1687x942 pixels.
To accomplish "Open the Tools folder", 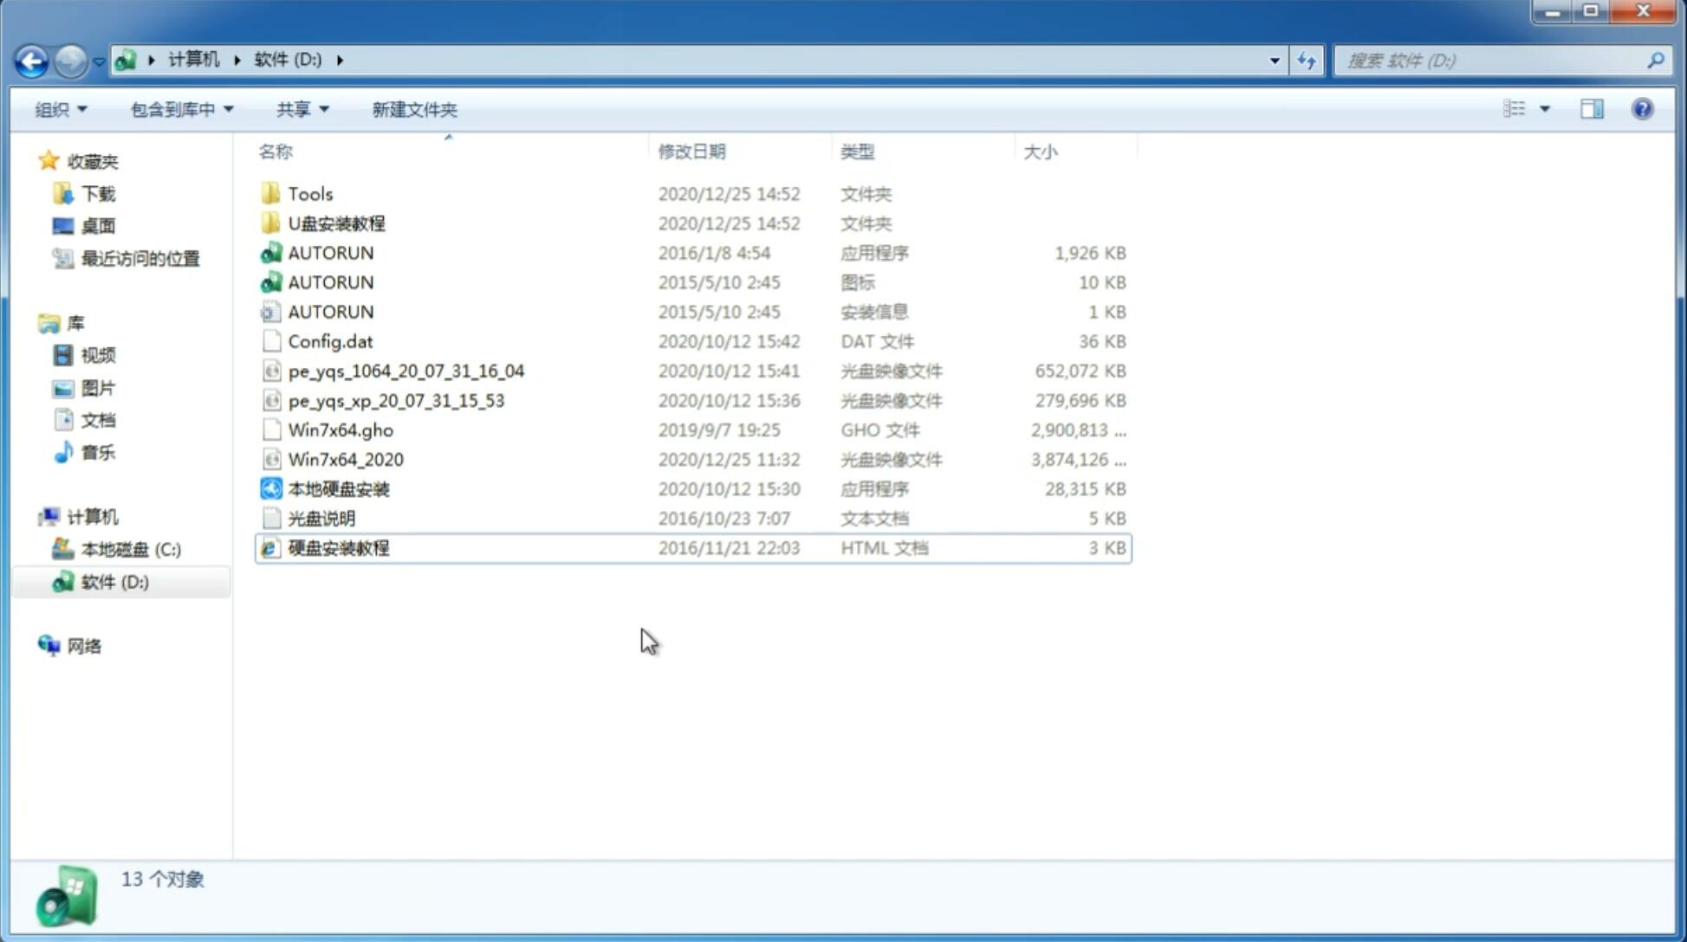I will [x=308, y=193].
